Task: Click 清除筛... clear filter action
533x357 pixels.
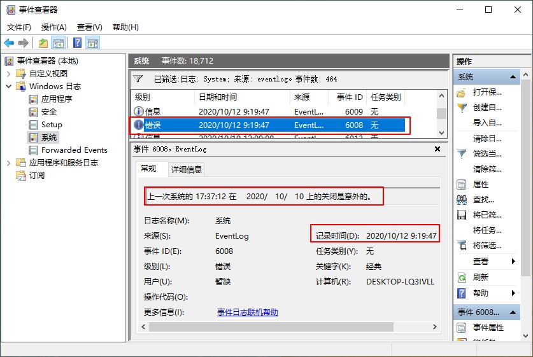Action: [x=487, y=169]
